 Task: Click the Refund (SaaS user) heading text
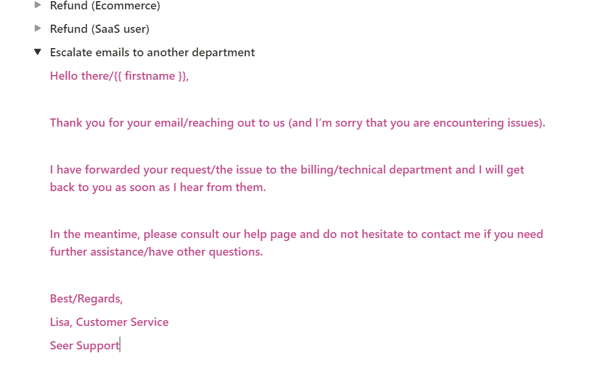(x=99, y=29)
